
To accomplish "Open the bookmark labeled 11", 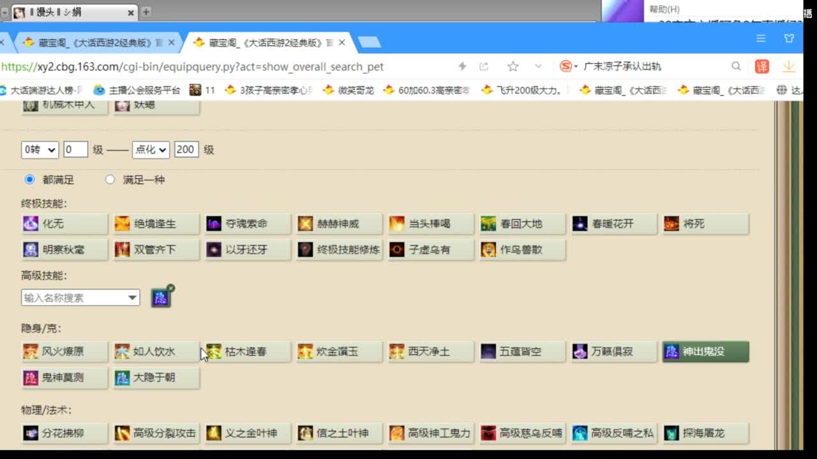I will [x=203, y=91].
